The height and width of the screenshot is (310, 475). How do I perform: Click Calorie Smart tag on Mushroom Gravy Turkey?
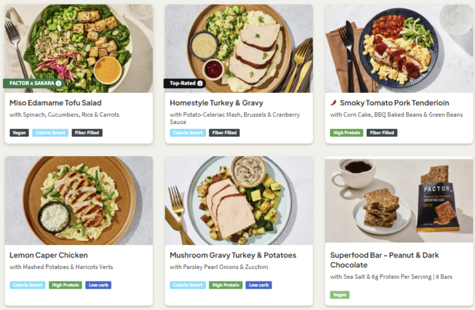(x=188, y=285)
